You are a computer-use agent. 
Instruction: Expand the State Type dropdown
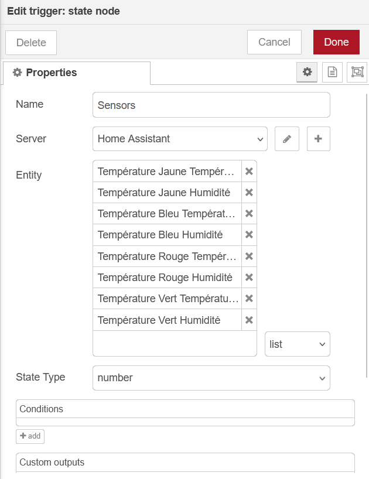pyautogui.click(x=211, y=378)
